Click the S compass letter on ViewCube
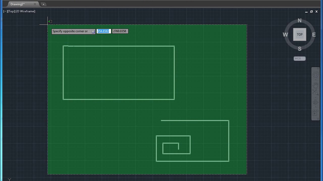Screen dimensions: 323x181 click(300, 49)
